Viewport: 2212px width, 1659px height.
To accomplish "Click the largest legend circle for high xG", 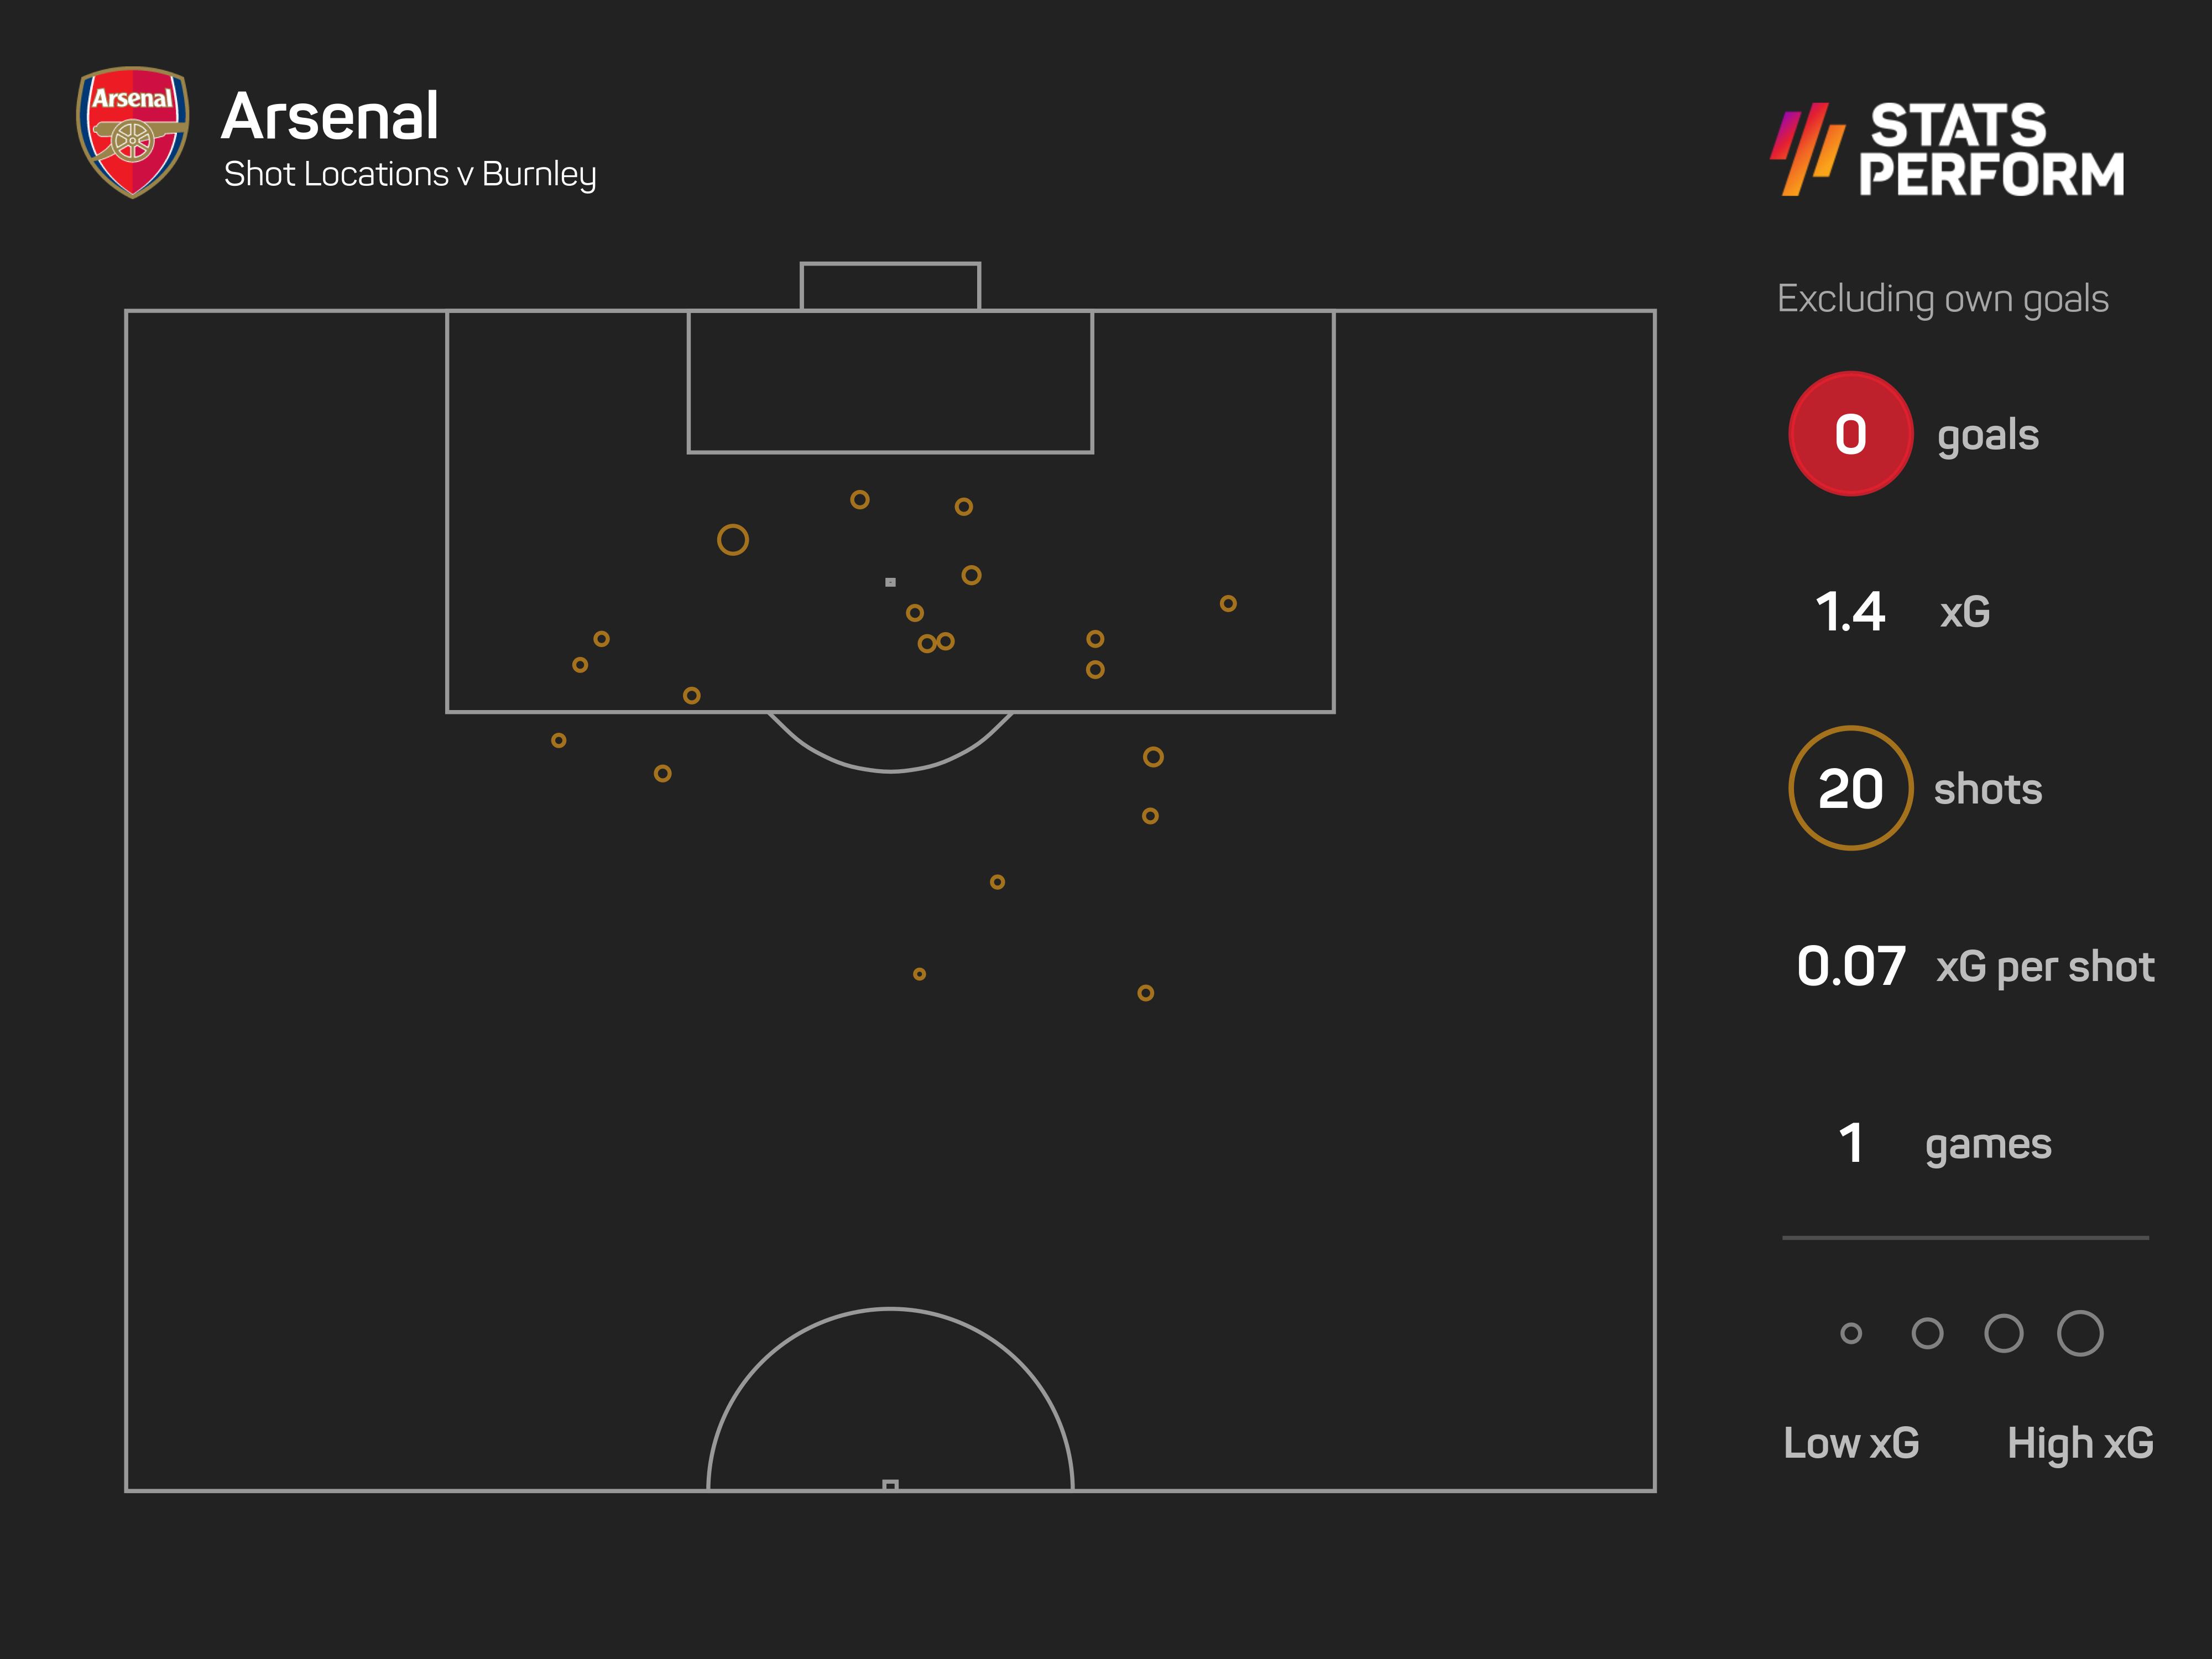I will pos(2080,1333).
